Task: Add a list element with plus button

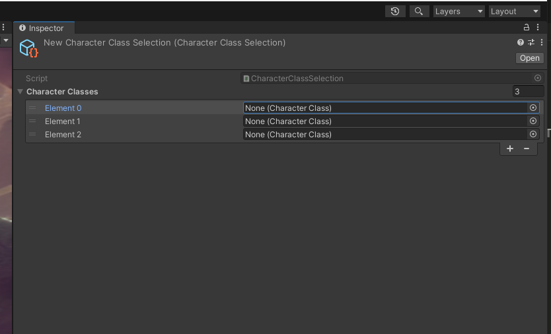Action: (510, 149)
